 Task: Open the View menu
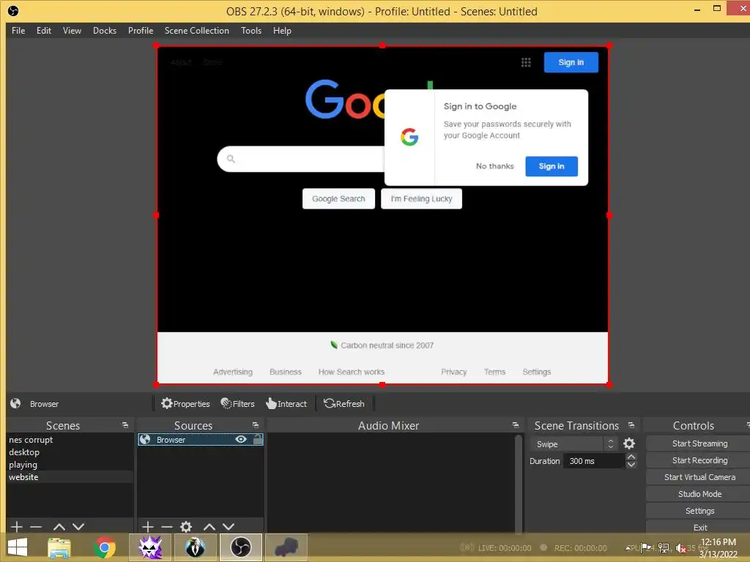pyautogui.click(x=72, y=31)
